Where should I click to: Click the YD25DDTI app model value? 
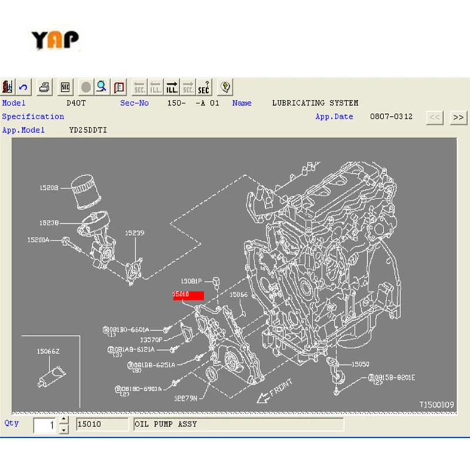tap(88, 130)
